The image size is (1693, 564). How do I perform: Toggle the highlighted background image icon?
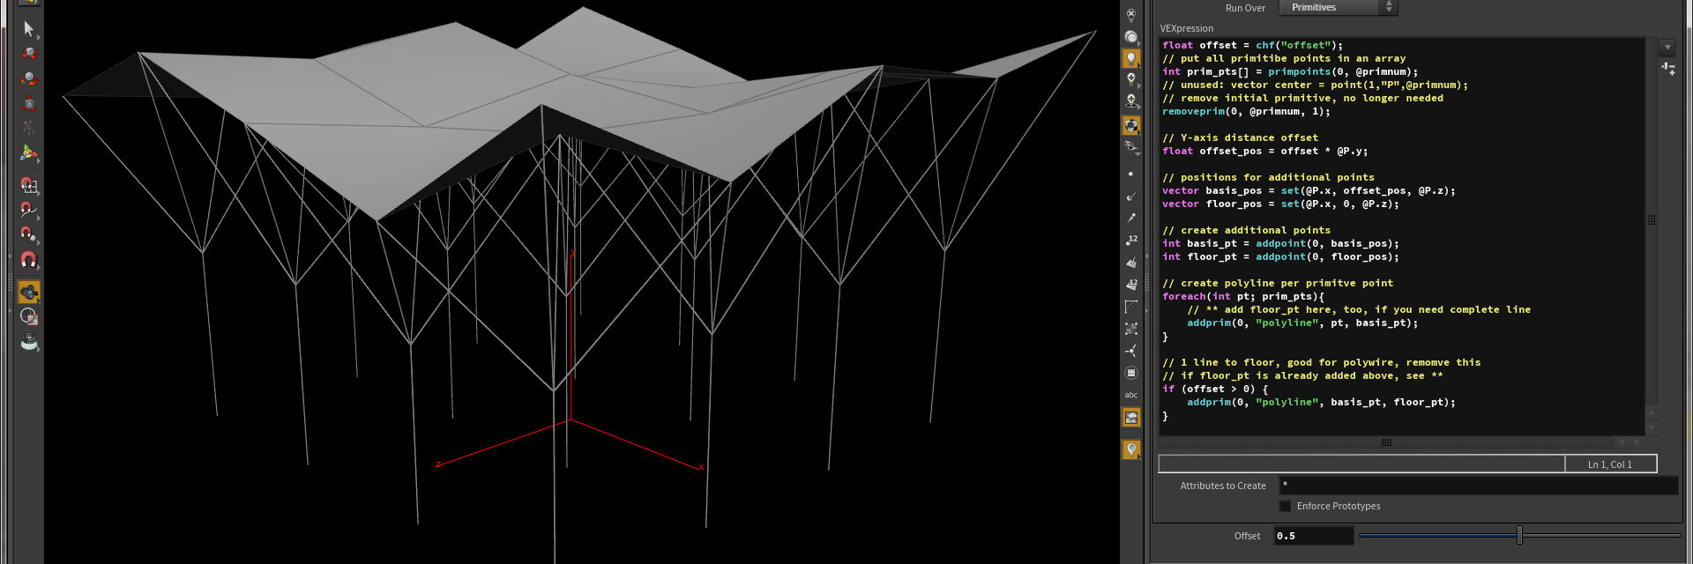tap(1131, 418)
